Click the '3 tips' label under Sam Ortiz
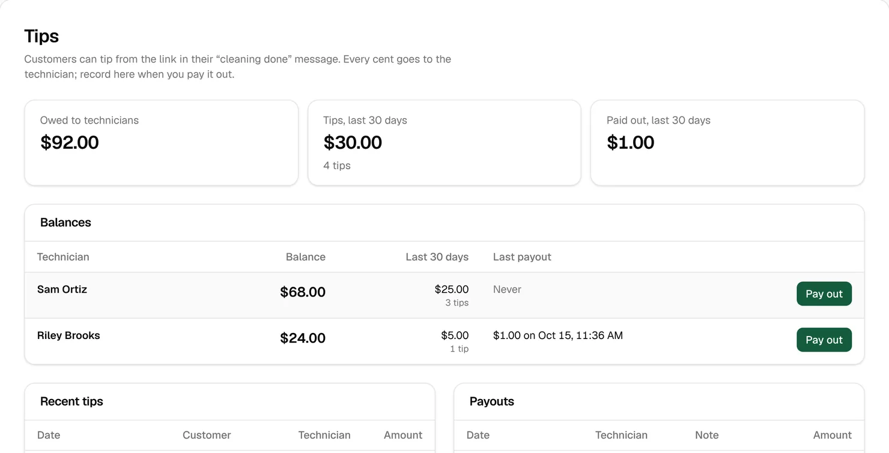The height and width of the screenshot is (453, 889). [457, 303]
